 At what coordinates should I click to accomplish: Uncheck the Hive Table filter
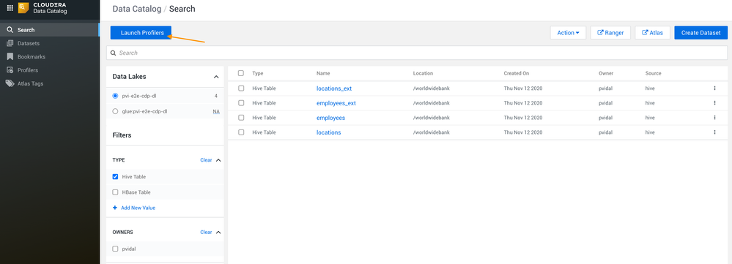115,177
